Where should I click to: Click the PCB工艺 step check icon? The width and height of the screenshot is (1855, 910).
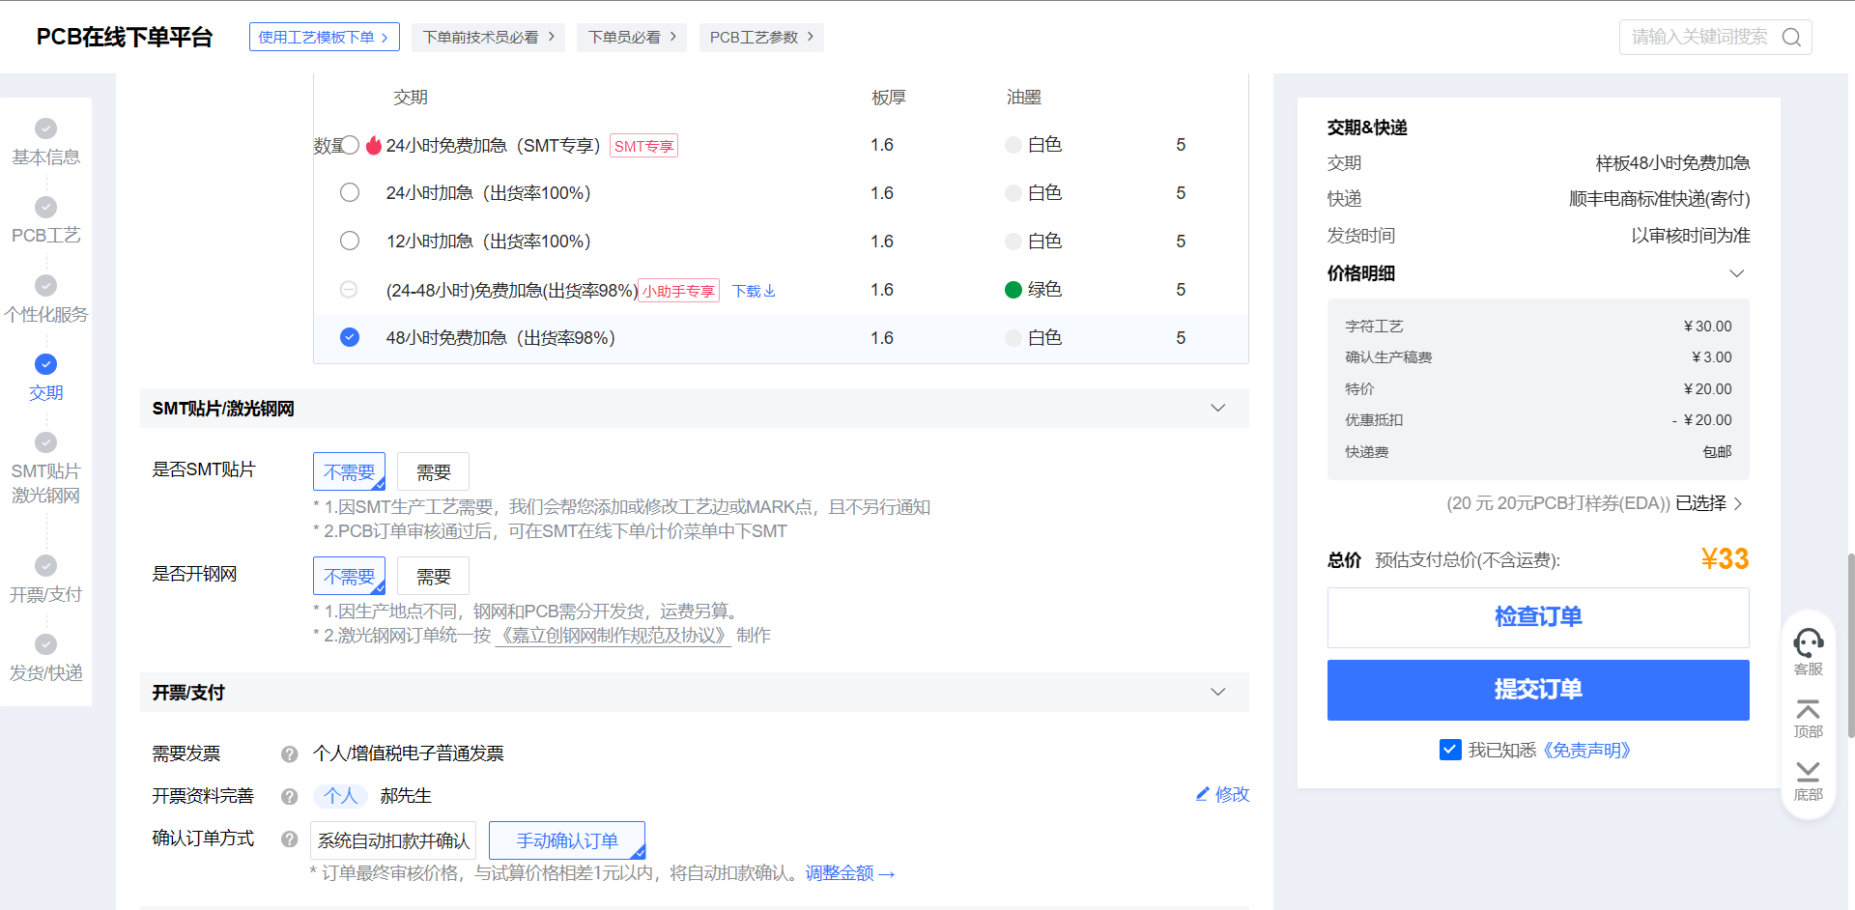pos(45,207)
